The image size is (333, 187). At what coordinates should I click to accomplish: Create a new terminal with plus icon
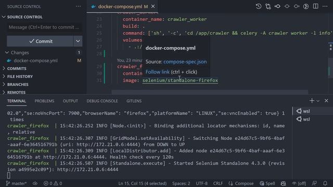tap(312, 101)
